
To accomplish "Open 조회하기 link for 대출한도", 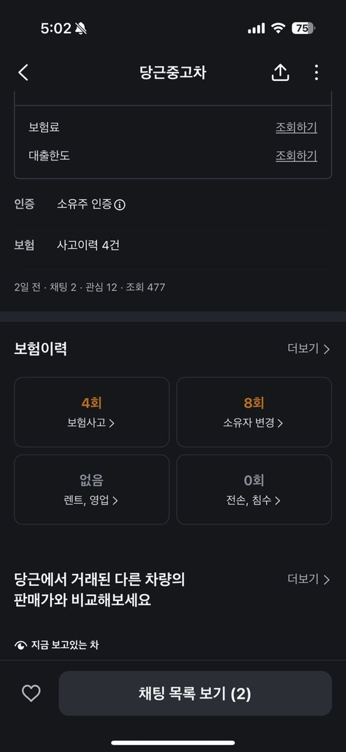I will tap(297, 155).
